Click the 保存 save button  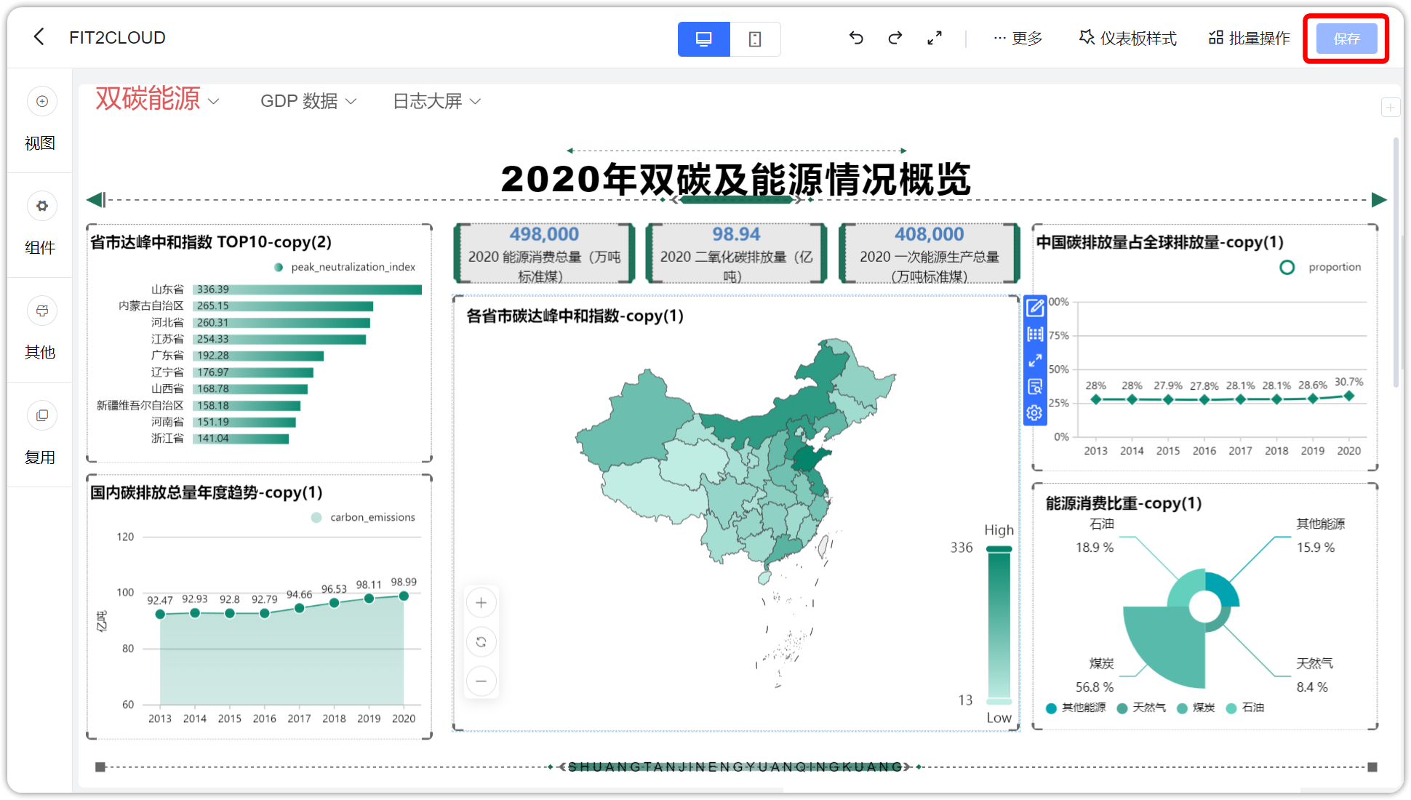pyautogui.click(x=1346, y=39)
